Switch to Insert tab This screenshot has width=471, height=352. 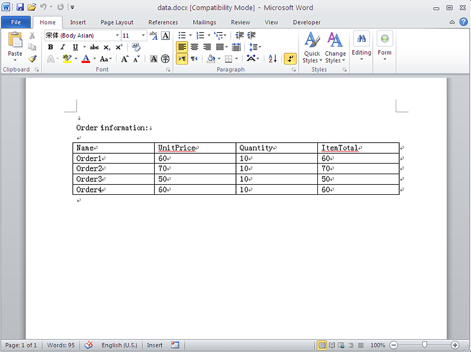[78, 22]
